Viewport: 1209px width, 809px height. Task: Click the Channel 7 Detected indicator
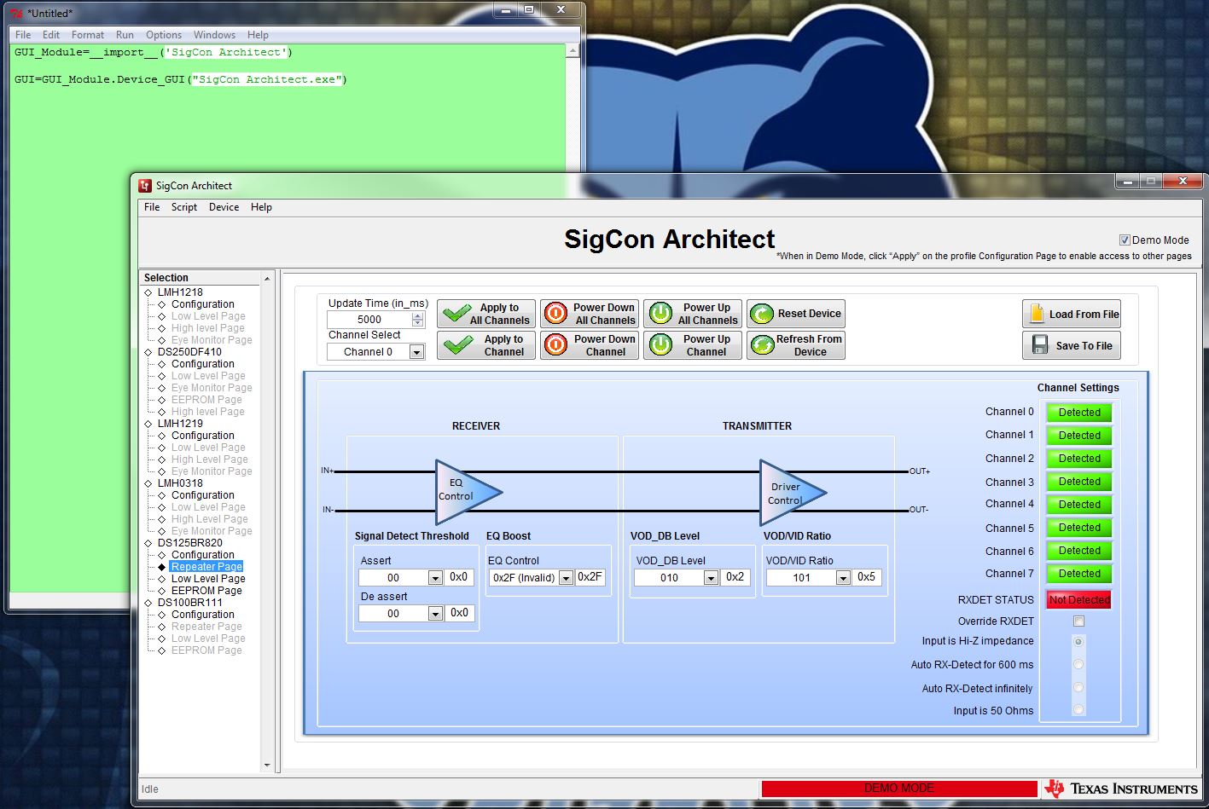(x=1079, y=574)
